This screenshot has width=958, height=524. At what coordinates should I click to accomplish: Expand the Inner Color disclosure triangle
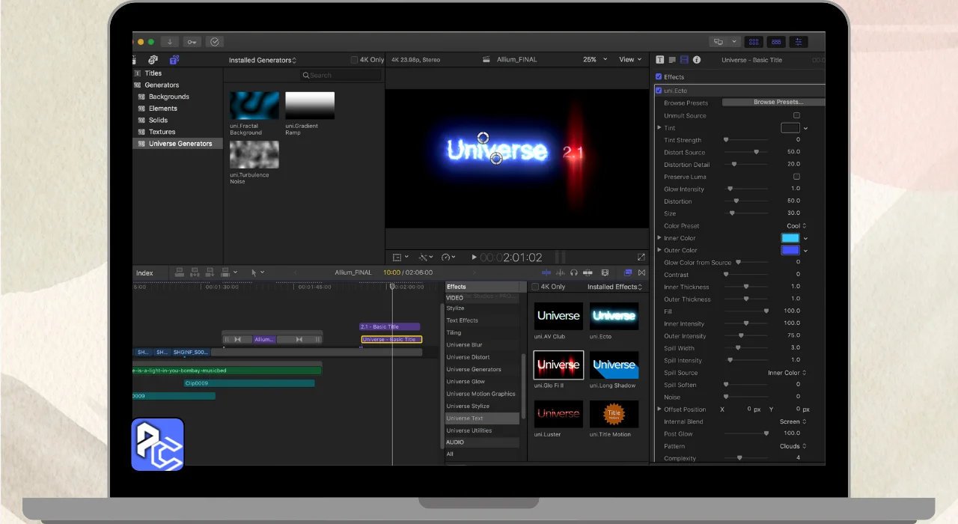[659, 238]
